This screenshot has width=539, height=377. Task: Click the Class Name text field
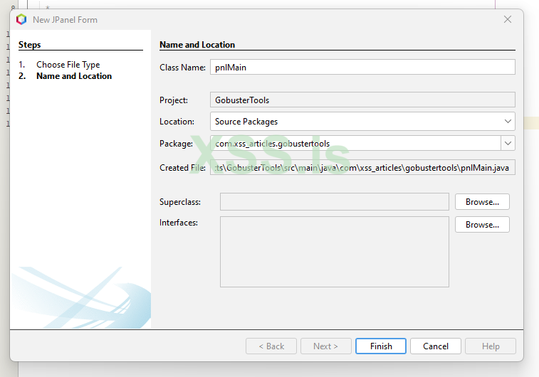[362, 67]
